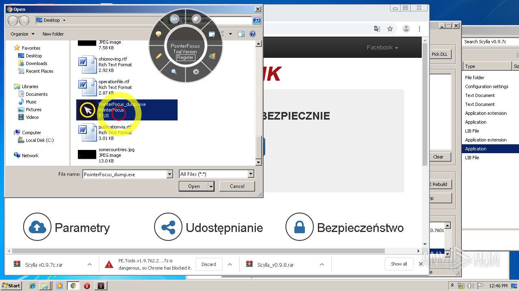Select the PointerFocus pencil annotation tool
This screenshot has height=291, width=519.
[159, 56]
